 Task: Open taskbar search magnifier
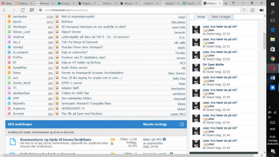point(273,12)
